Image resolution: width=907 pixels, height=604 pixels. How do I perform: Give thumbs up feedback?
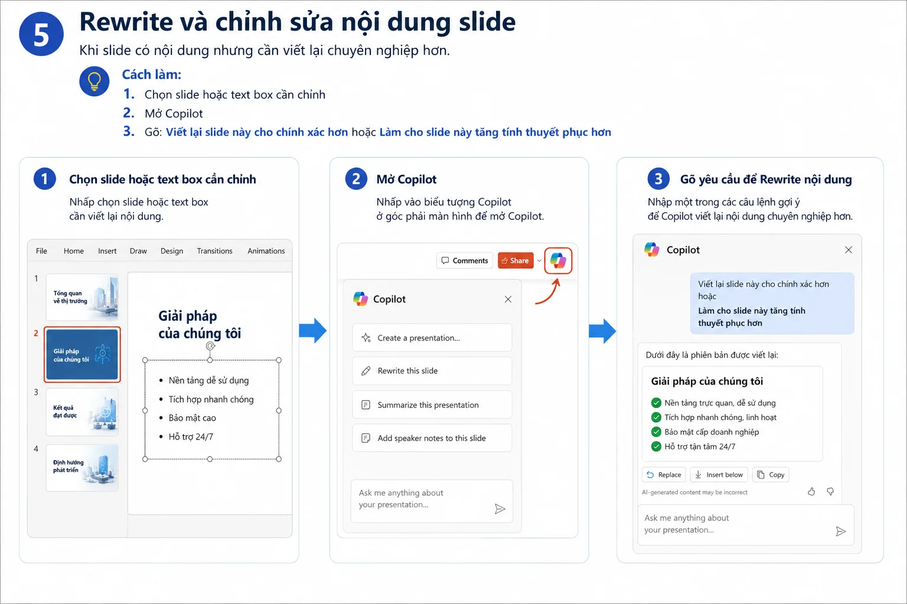pos(811,491)
